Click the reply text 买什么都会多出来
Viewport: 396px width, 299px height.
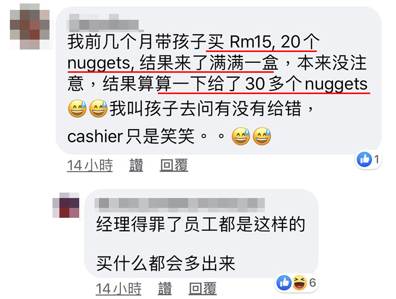pyautogui.click(x=166, y=263)
